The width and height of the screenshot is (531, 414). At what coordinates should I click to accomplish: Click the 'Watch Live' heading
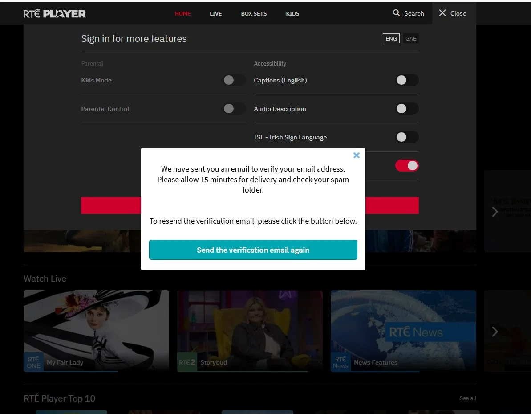(x=45, y=279)
